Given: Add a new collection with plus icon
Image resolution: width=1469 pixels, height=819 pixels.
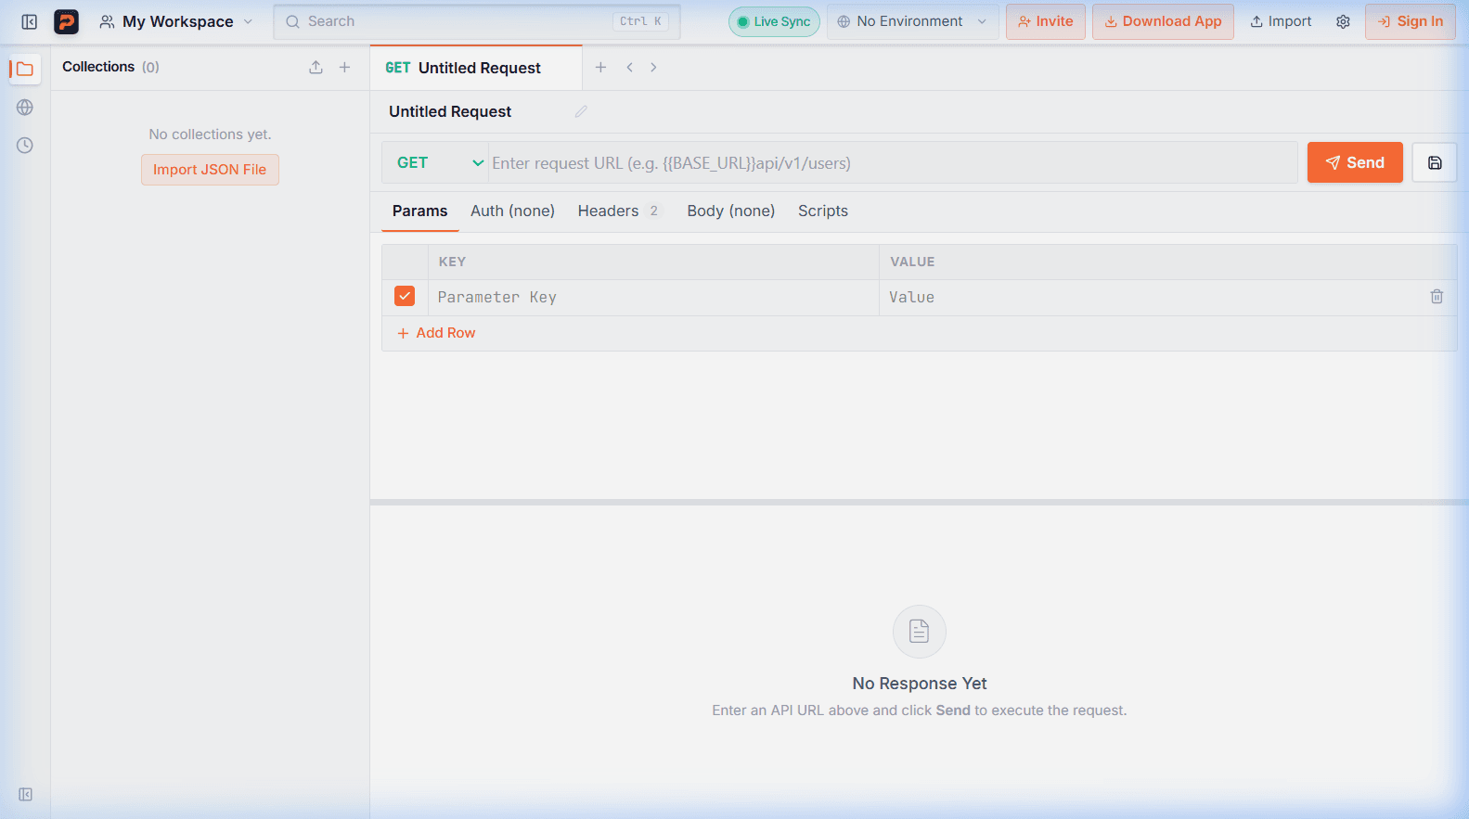Looking at the screenshot, I should coord(344,67).
